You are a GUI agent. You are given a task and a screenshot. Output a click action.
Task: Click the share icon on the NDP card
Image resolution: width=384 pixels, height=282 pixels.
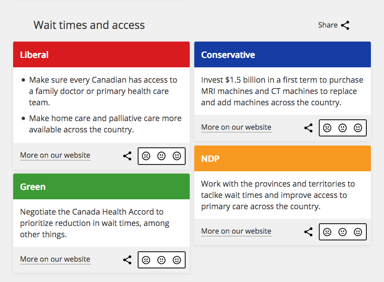click(x=308, y=232)
